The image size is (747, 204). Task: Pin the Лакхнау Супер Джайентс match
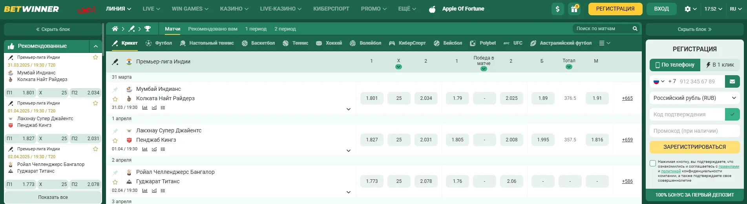pos(115,131)
